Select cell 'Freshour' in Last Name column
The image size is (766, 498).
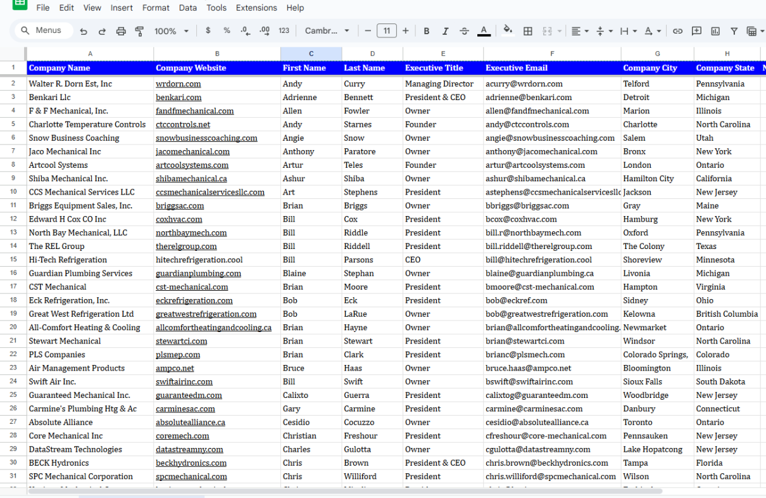372,436
